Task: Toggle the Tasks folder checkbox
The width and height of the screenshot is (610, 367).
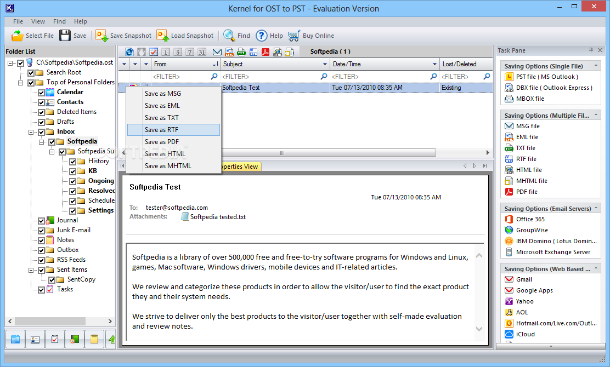Action: click(x=41, y=290)
